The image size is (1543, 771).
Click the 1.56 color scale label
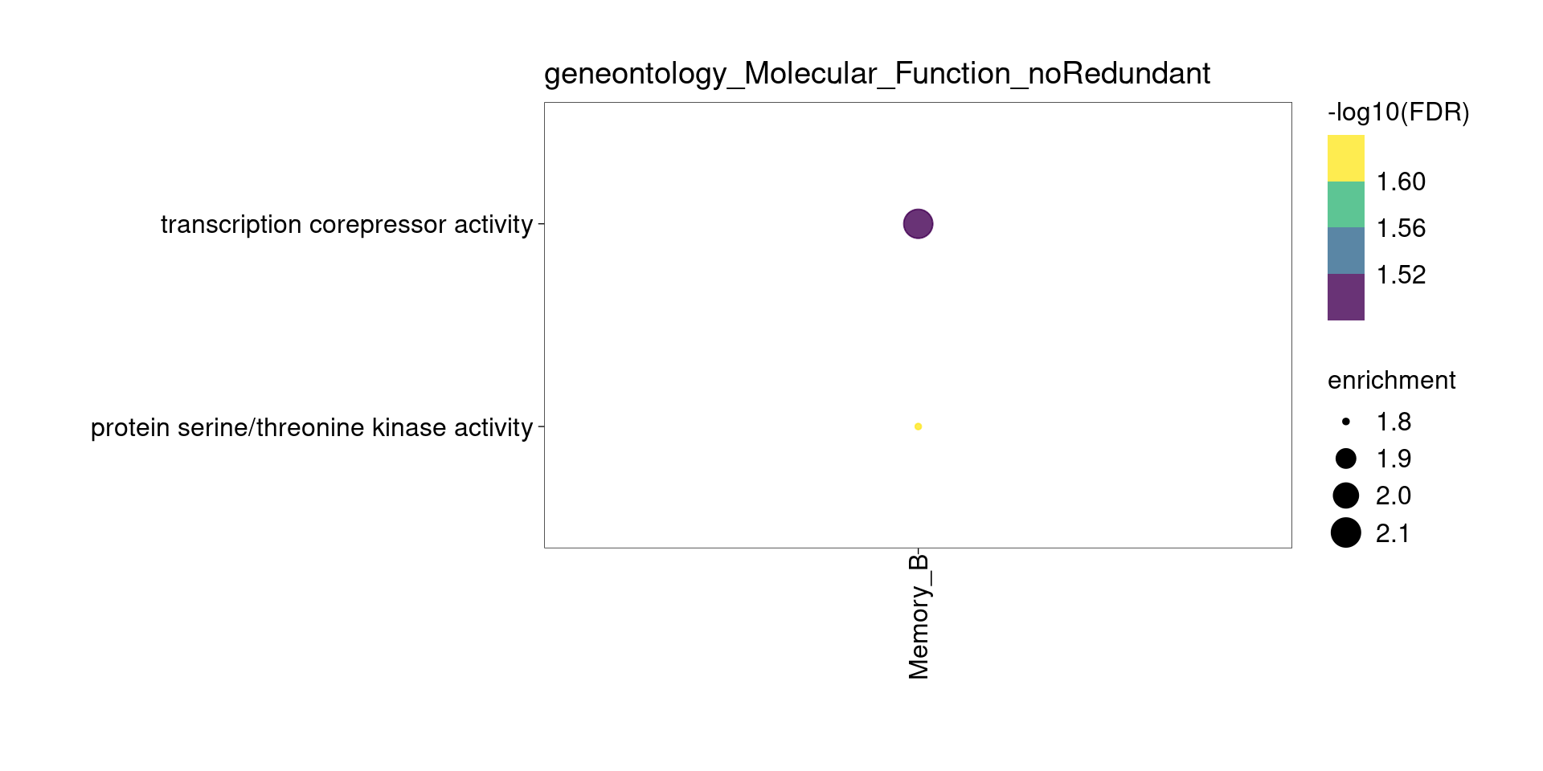1401,229
